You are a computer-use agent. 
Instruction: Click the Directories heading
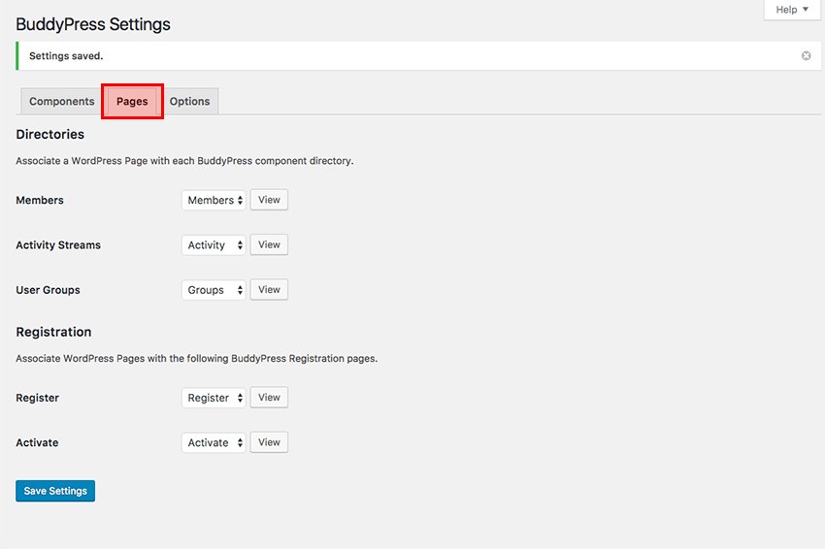tap(49, 134)
